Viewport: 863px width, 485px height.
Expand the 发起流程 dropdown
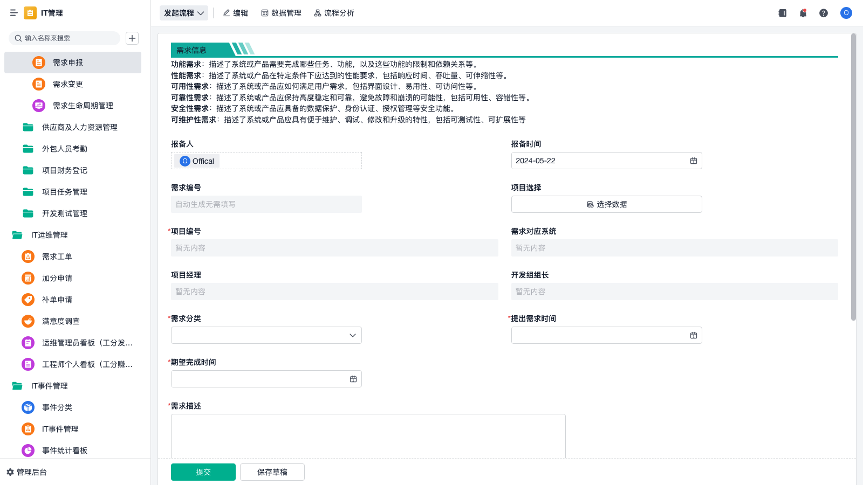tap(184, 13)
